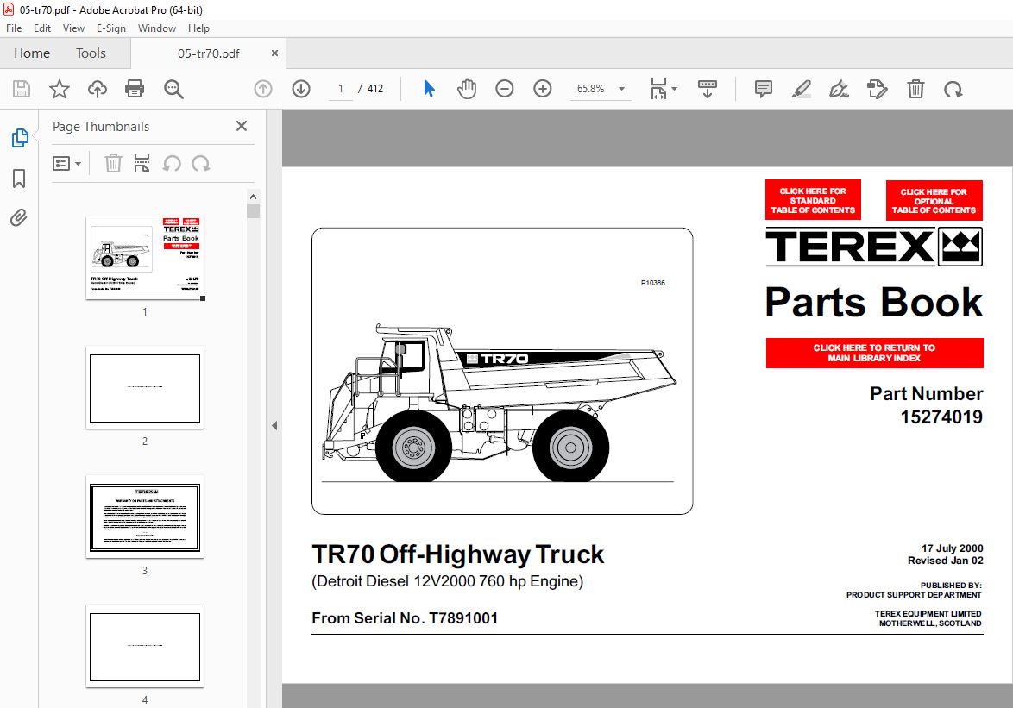
Task: Delete the page with toolbar trash icon
Action: [915, 89]
